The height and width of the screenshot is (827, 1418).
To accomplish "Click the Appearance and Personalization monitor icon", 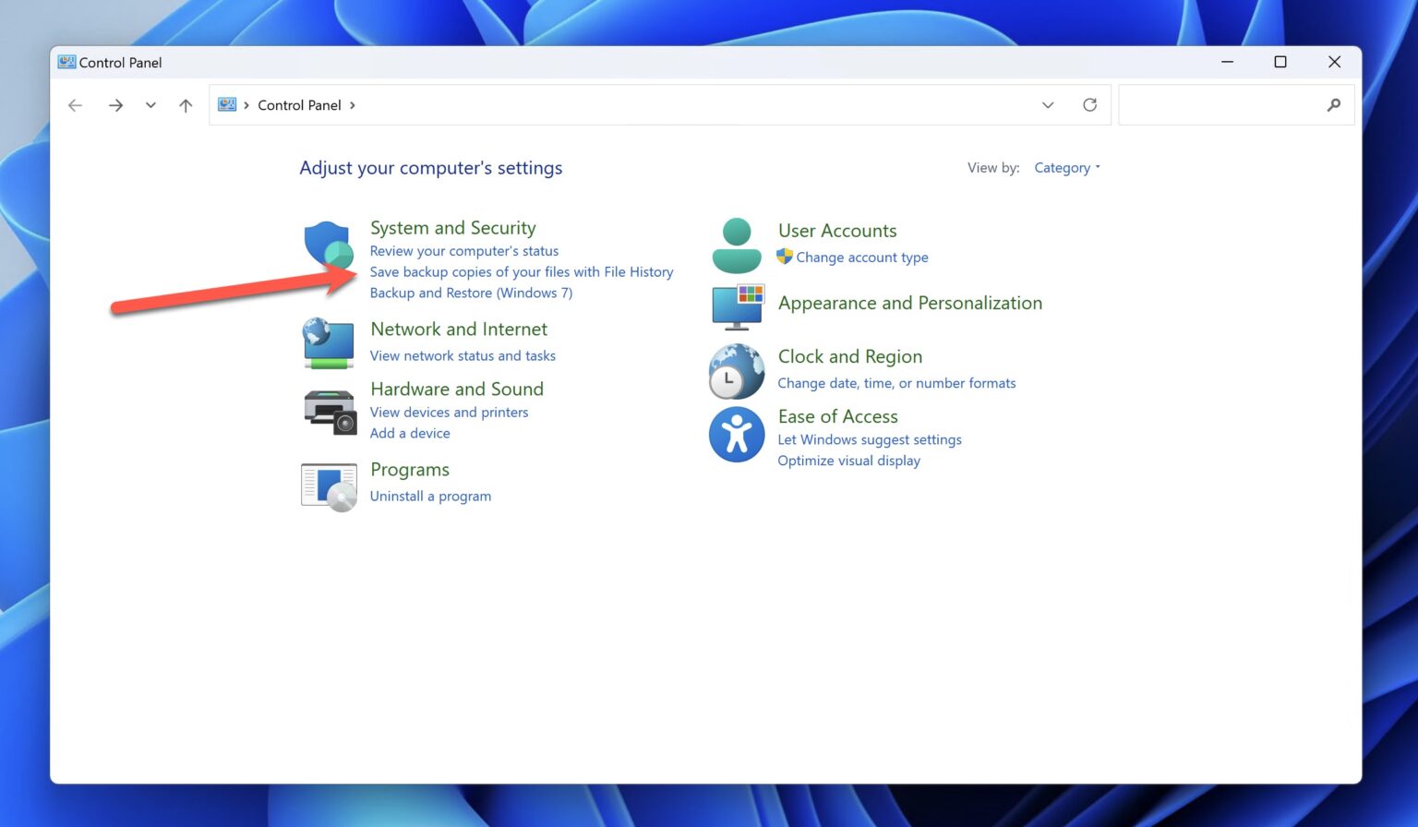I will [x=736, y=305].
